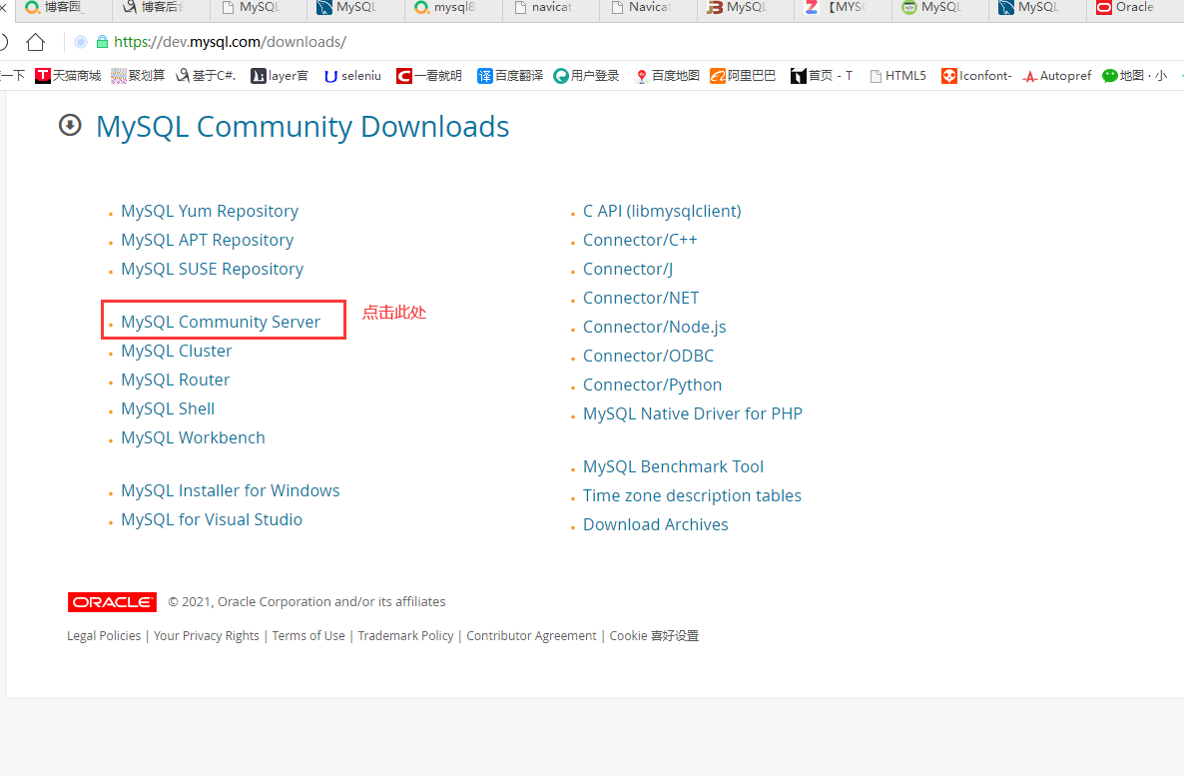1184x776 pixels.
Task: Open the 用户登录 bookmark
Action: tap(586, 76)
